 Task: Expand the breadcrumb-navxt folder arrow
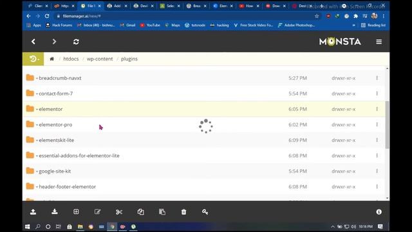click(x=37, y=79)
